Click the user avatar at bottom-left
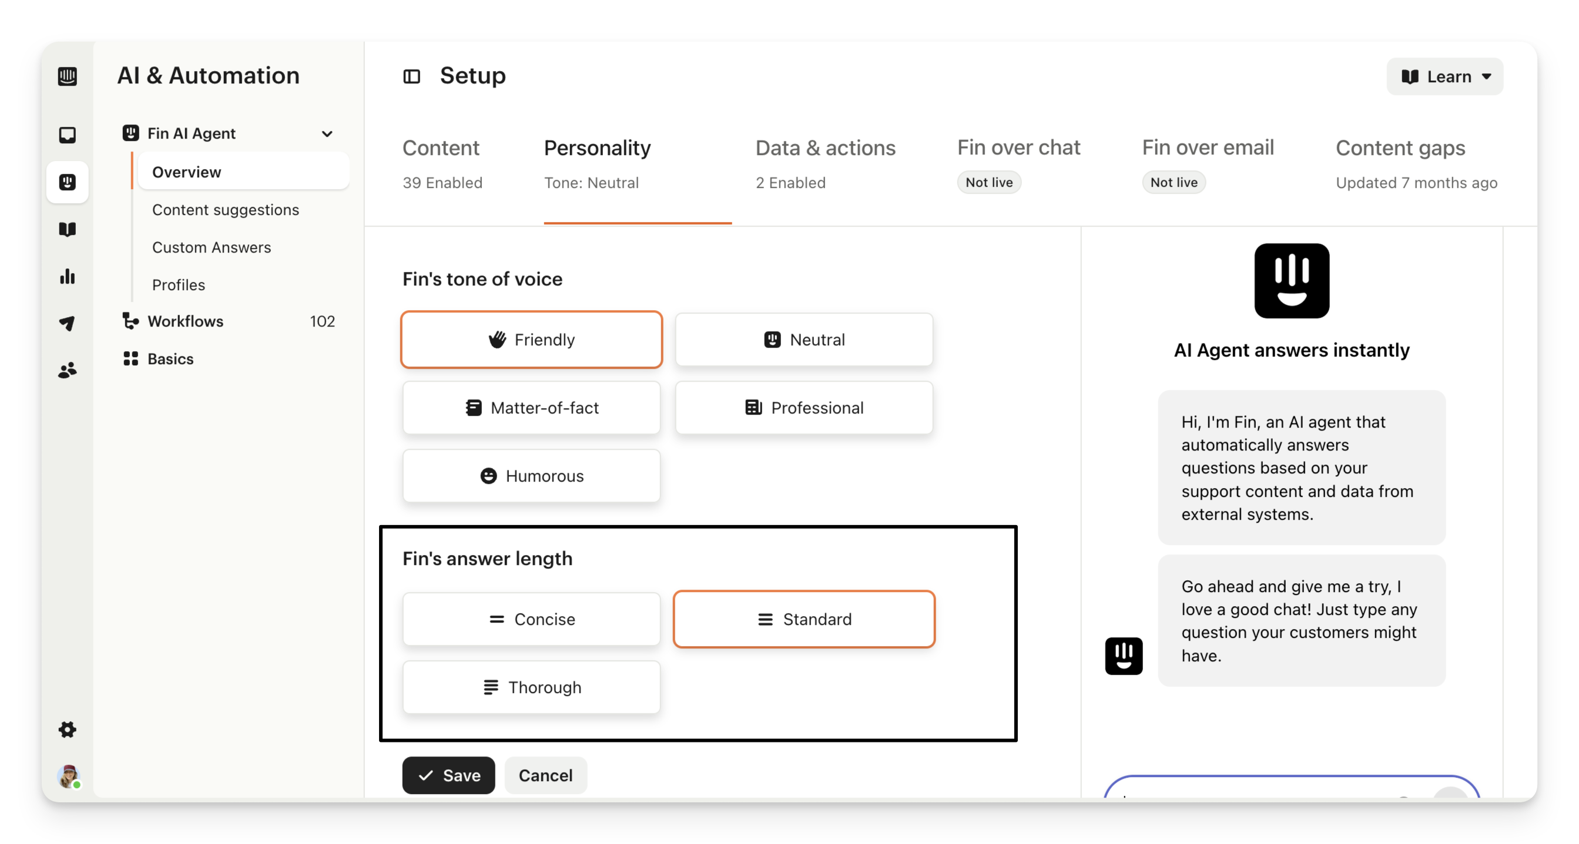Image resolution: width=1579 pixels, height=844 pixels. 69,776
